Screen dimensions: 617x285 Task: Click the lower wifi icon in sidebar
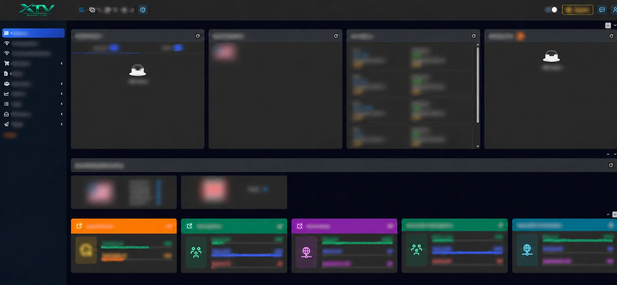(x=7, y=53)
